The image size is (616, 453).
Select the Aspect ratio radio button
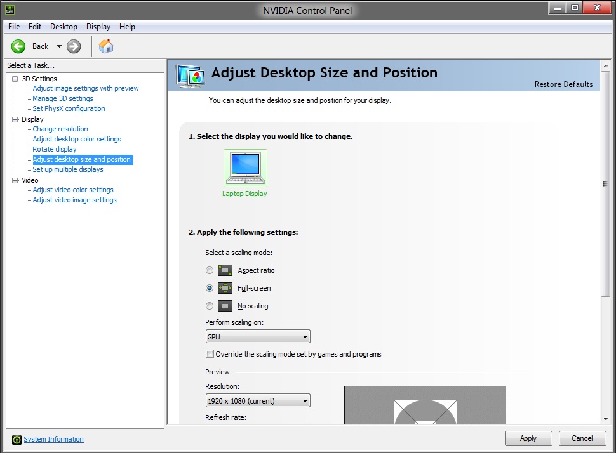coord(210,270)
